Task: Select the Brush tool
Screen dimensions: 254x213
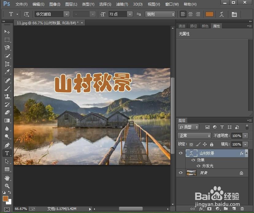Action: [x=7, y=89]
